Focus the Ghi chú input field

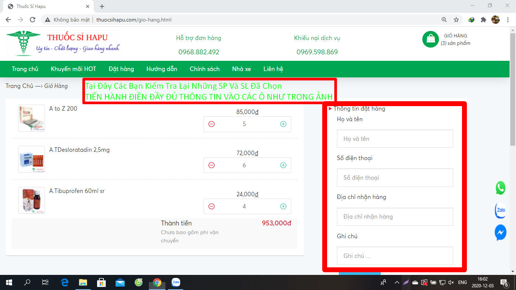[x=395, y=256]
